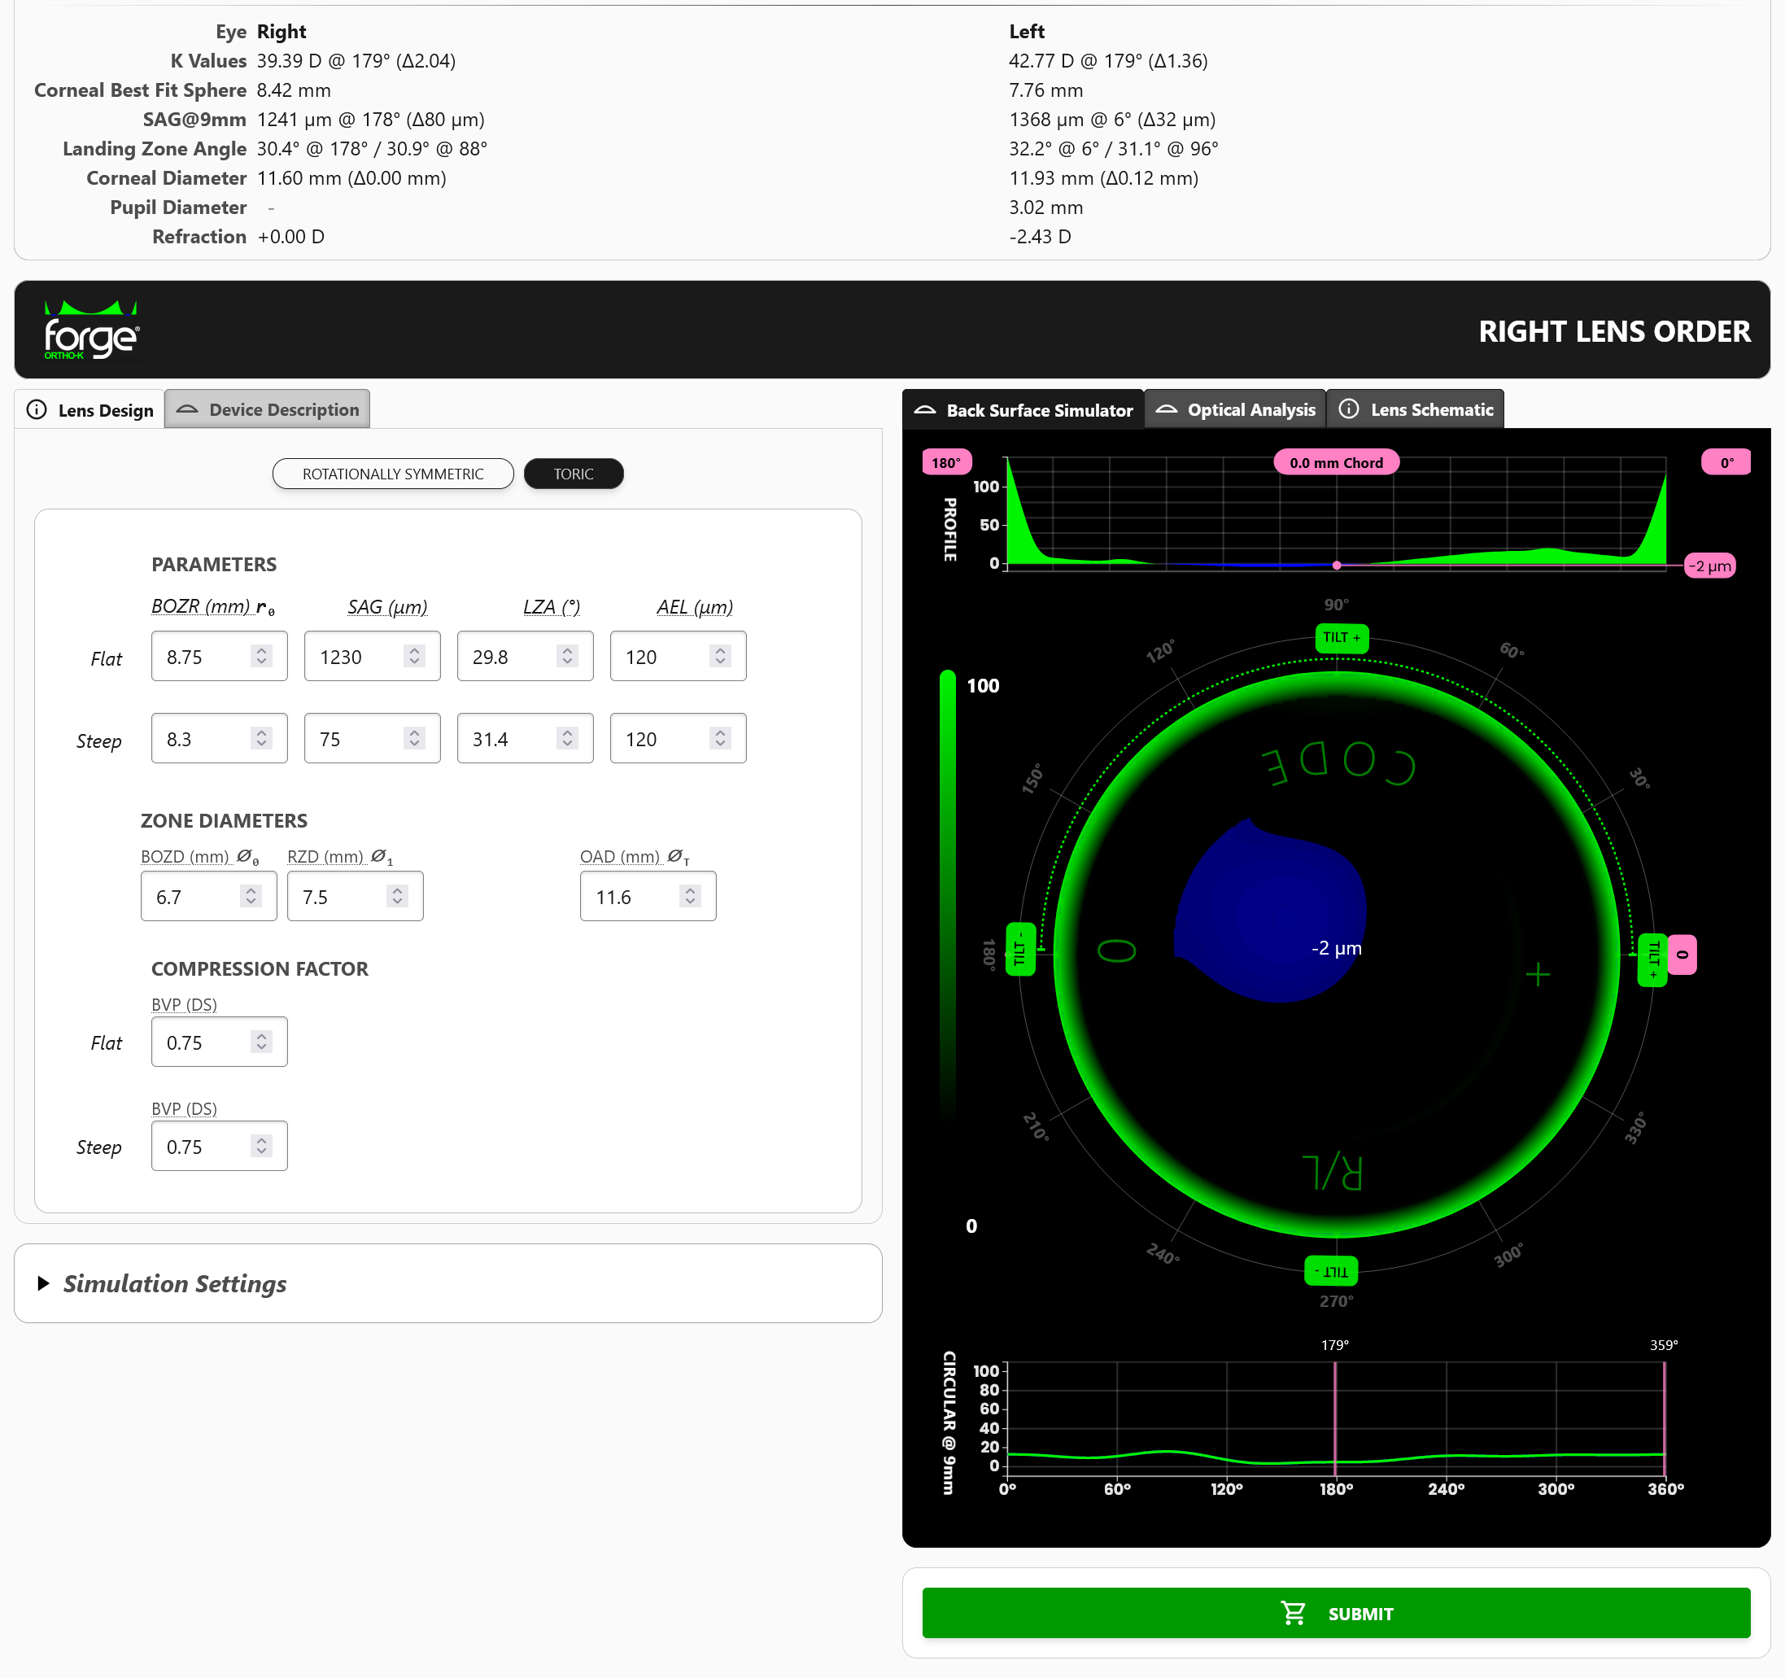Click the Steep AEL 120 field
1785x1678 pixels.
[678, 738]
